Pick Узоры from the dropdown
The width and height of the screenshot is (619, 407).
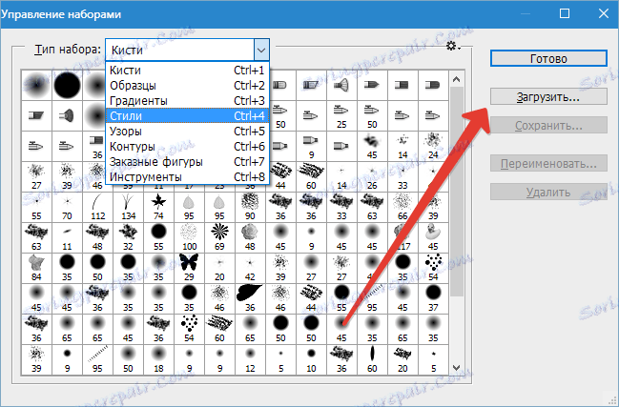coord(187,131)
